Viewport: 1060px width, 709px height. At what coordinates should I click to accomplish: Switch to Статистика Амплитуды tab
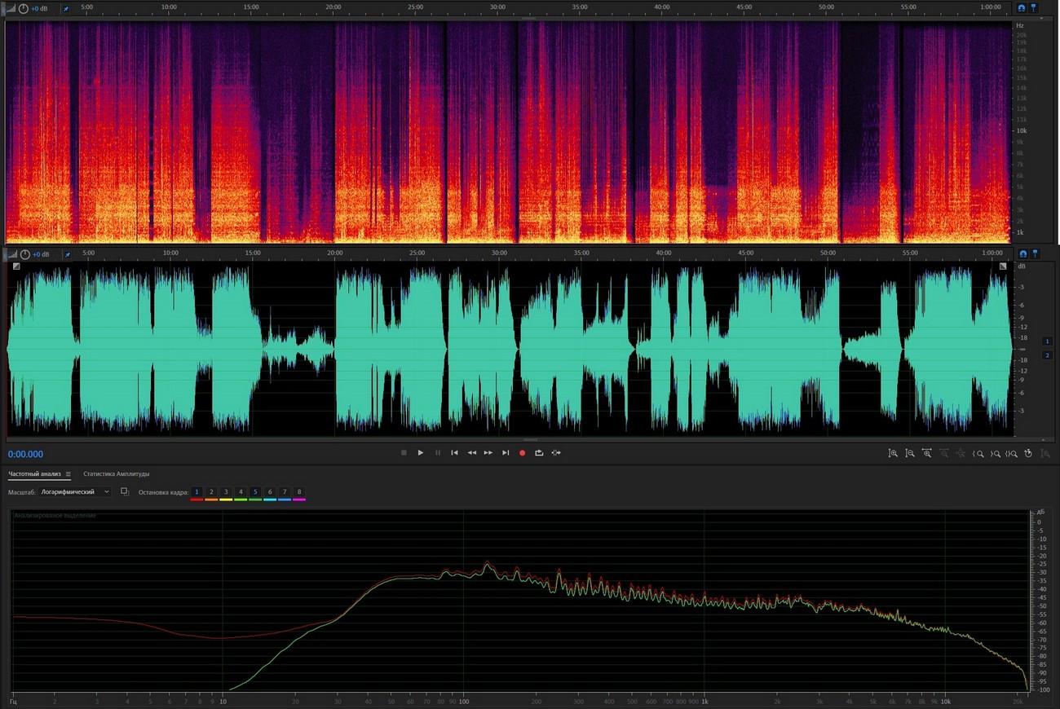coord(116,474)
